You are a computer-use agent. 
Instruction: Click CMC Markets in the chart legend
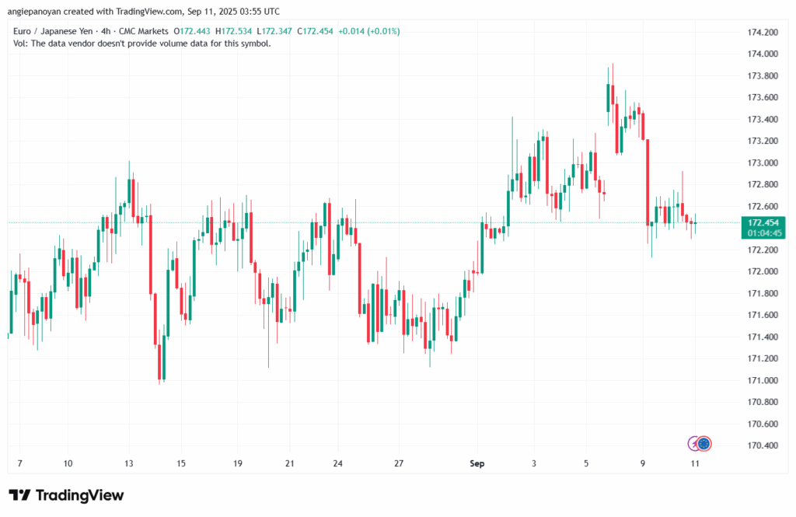click(x=144, y=32)
